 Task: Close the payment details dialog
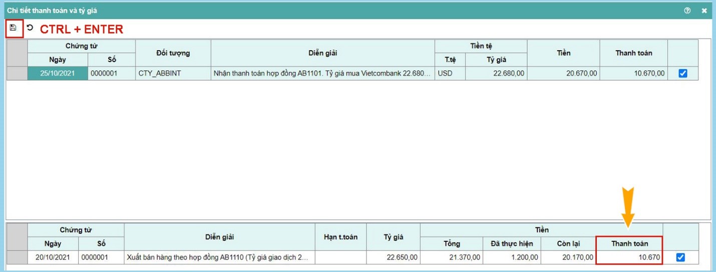click(704, 11)
